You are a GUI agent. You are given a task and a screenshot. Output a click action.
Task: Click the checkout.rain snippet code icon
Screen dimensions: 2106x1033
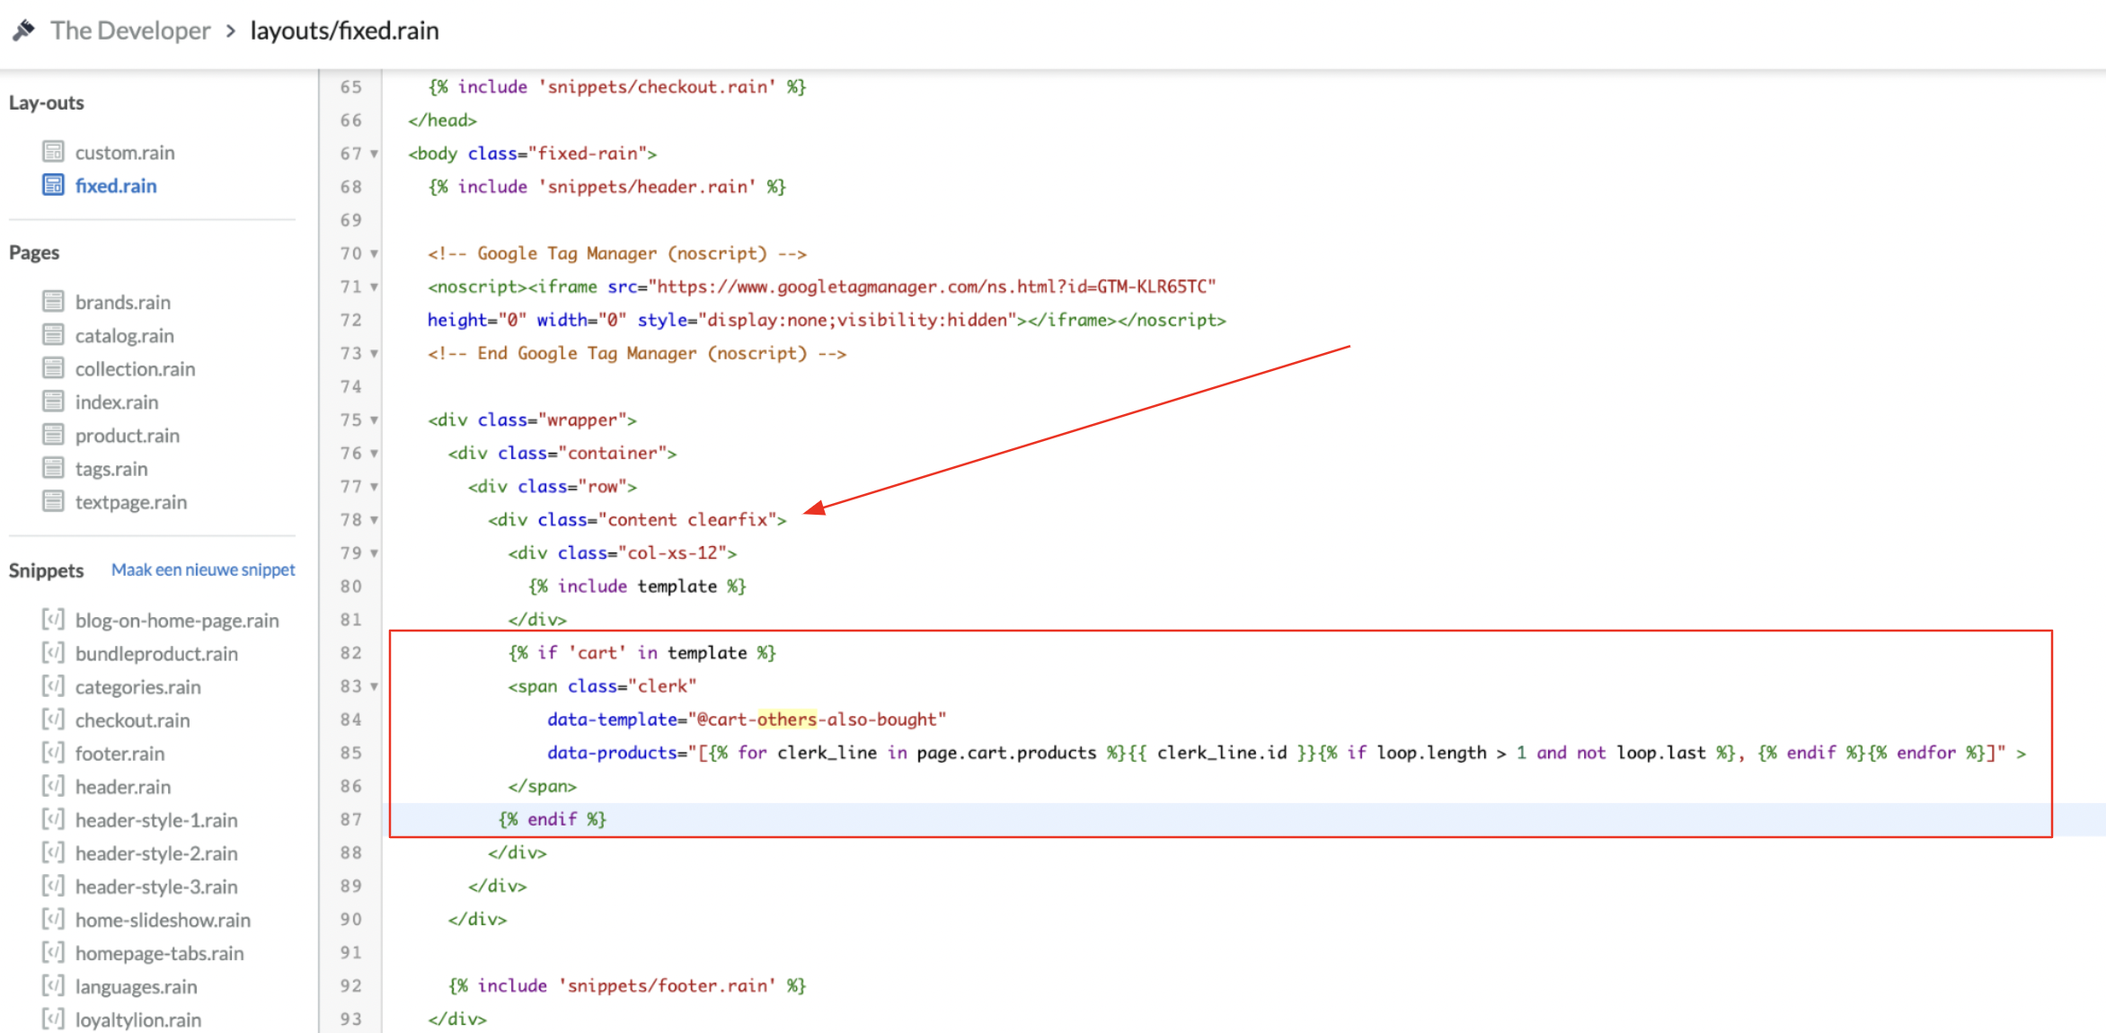54,720
